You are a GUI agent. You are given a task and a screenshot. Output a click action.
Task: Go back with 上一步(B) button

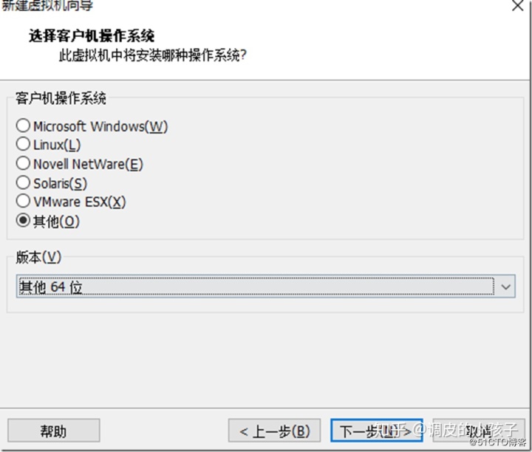274,431
